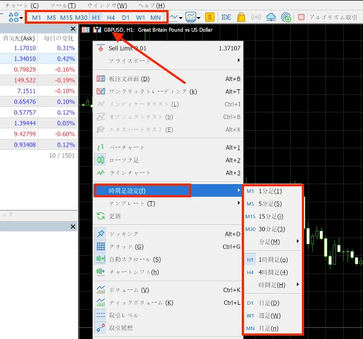Click the gold dollar sign toolbar icon
Viewport: 363px width, 339px height.
click(210, 17)
